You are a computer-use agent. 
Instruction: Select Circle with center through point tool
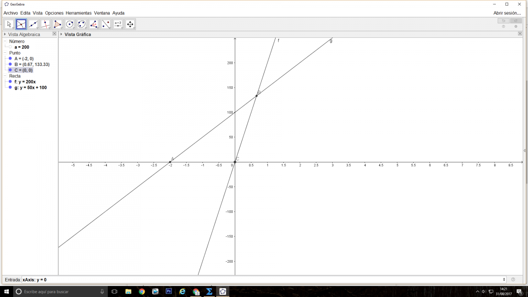[70, 24]
